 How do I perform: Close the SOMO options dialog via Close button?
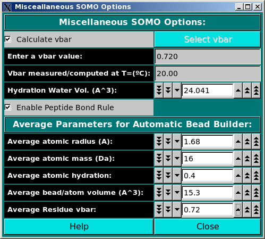(x=208, y=226)
